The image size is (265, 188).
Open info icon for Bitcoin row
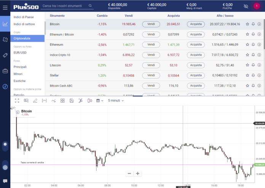(259, 24)
